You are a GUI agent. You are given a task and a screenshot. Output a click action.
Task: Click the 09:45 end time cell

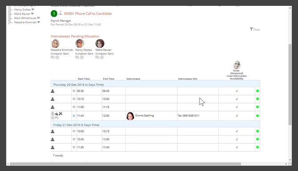pos(114,91)
